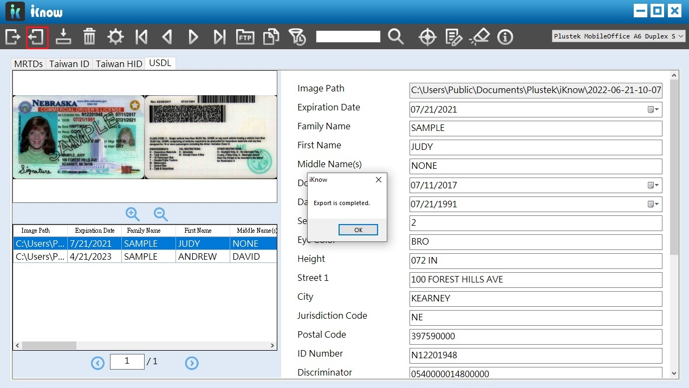Go to next record arrow icon
The image size is (689, 388).
193,37
